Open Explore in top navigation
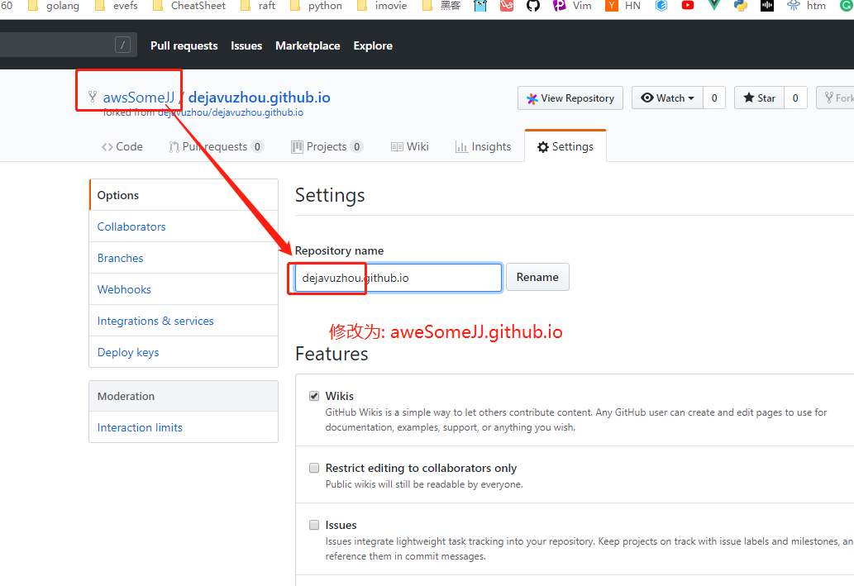854x586 pixels. click(373, 45)
